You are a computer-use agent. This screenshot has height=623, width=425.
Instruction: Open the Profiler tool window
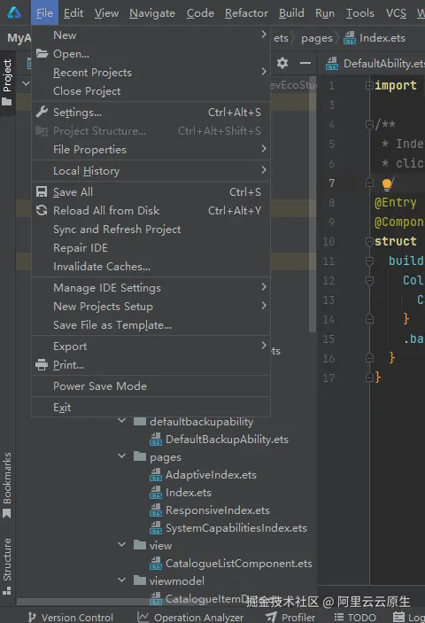click(x=290, y=617)
